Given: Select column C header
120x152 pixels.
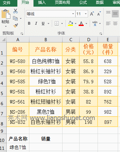Looking at the screenshot, I should coord(71,40).
